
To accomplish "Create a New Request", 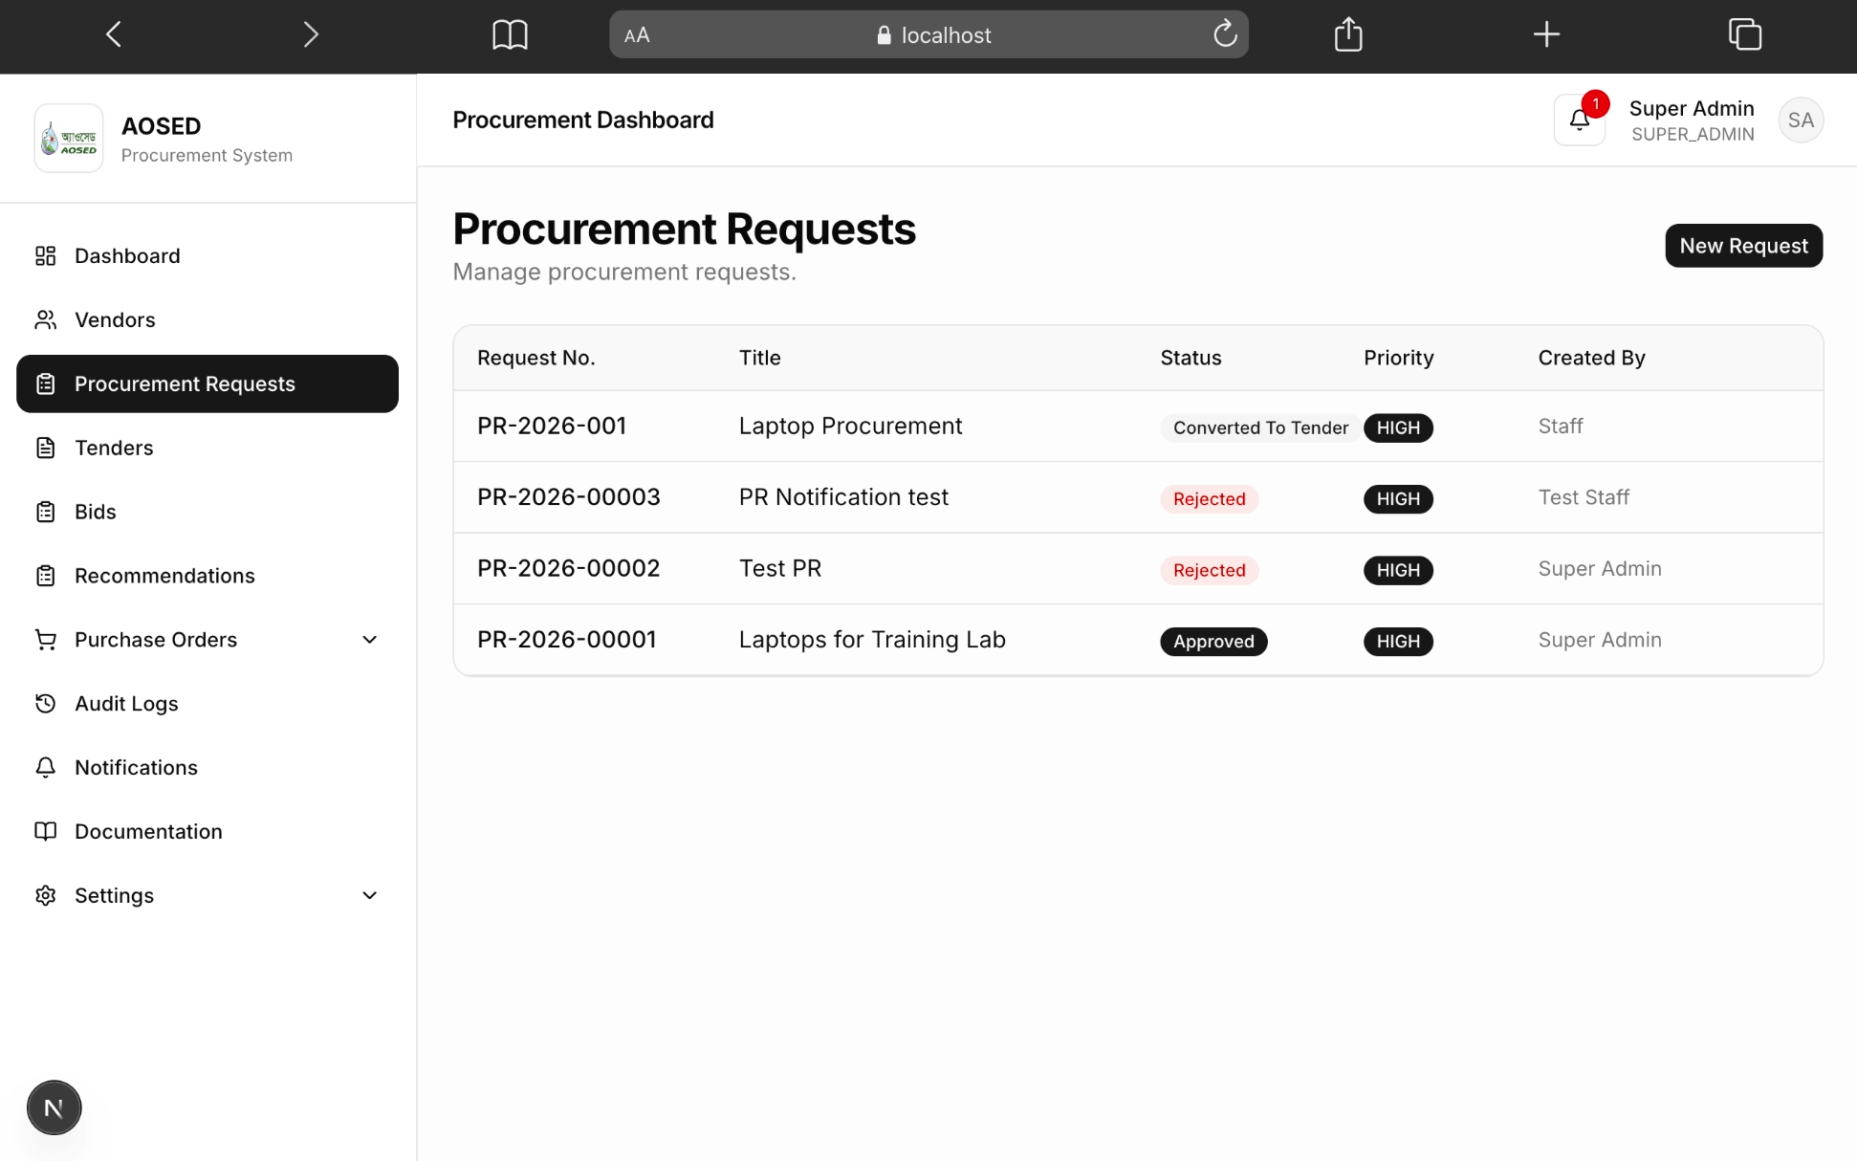I will tap(1743, 246).
